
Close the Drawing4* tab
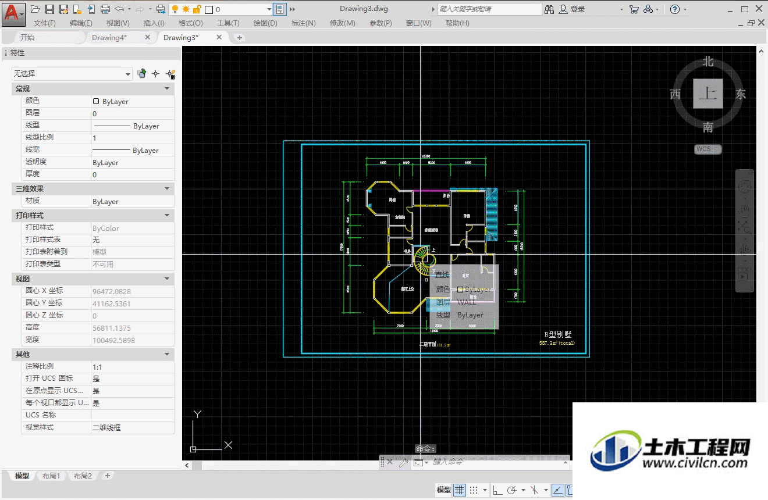click(148, 37)
